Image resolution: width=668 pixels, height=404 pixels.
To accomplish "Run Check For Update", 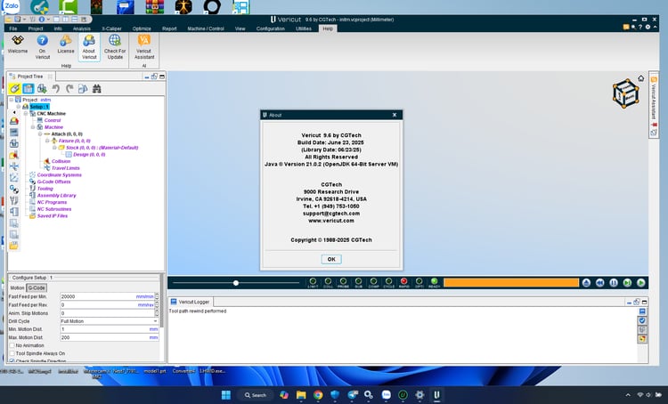I will click(115, 47).
